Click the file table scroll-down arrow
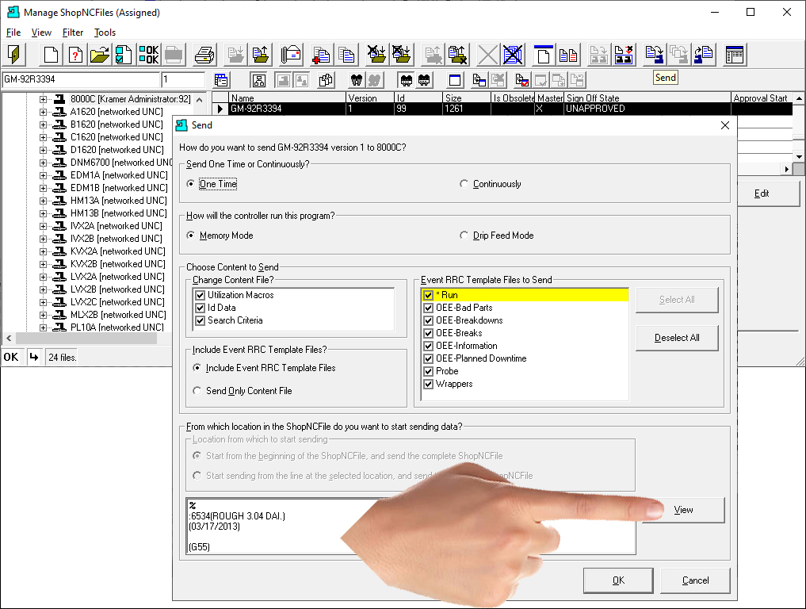The image size is (806, 609). (x=799, y=156)
